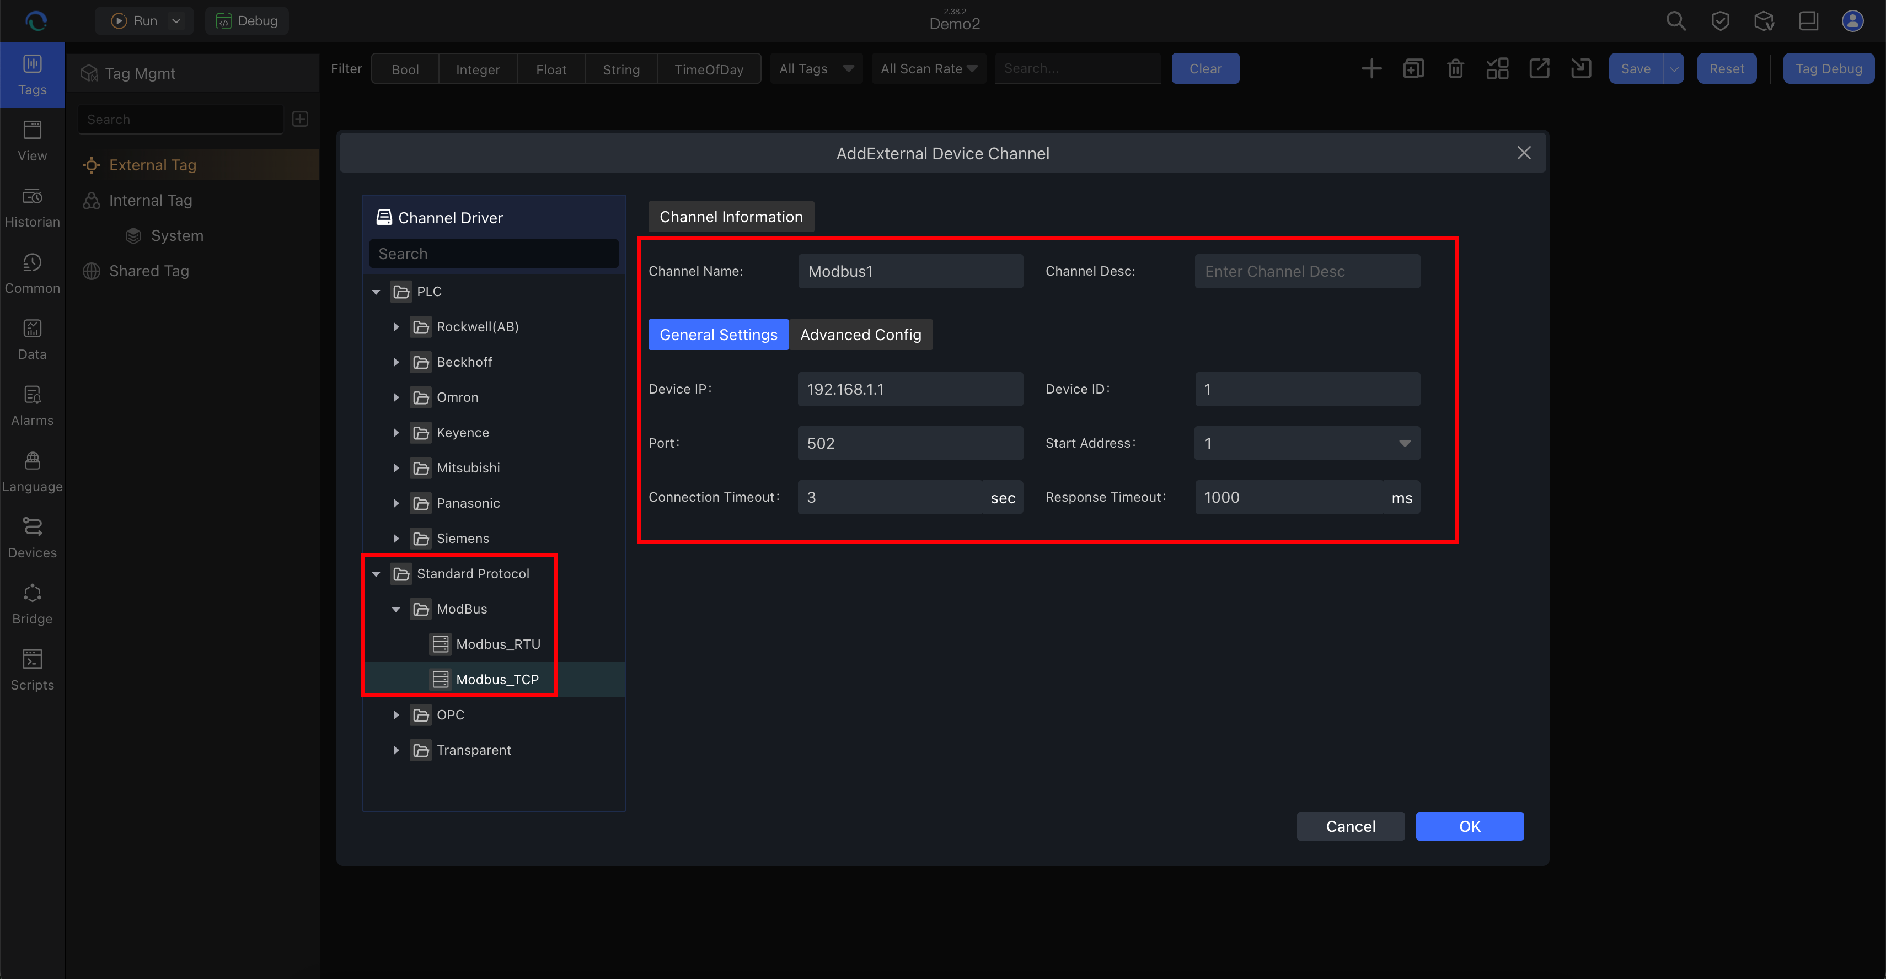
Task: Filter tags by Bool type
Action: pyautogui.click(x=405, y=69)
